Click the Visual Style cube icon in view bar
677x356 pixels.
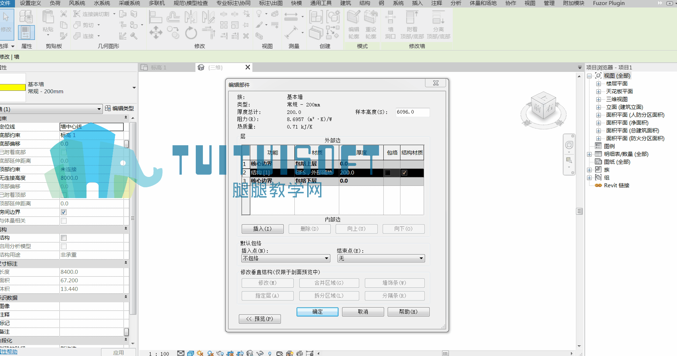(190, 353)
